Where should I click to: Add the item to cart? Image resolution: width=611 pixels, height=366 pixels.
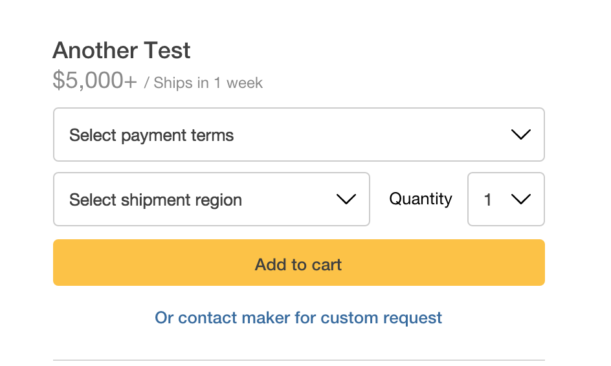299,263
